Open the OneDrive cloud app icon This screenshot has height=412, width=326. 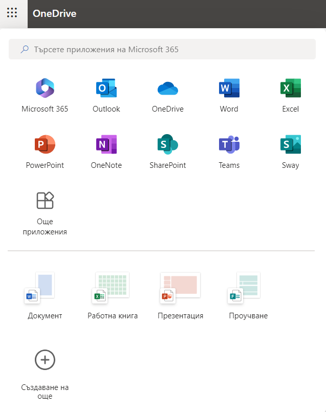click(x=168, y=89)
